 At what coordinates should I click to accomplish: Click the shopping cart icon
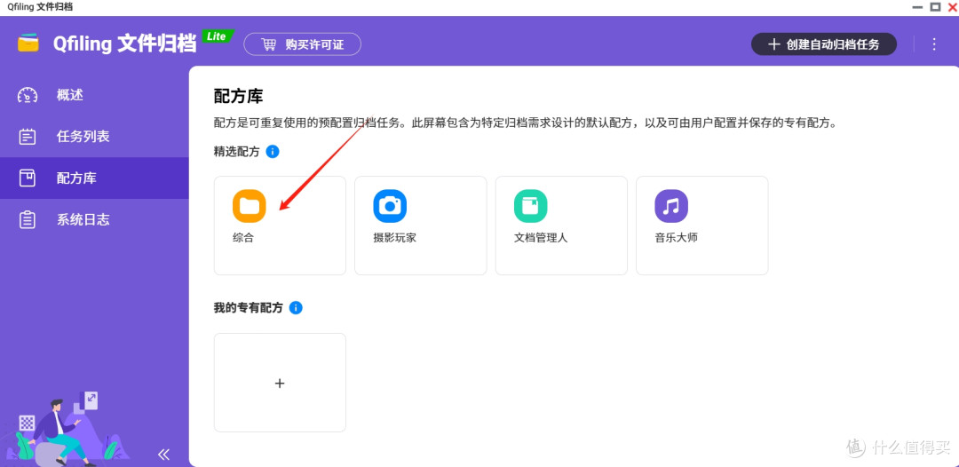(x=268, y=44)
